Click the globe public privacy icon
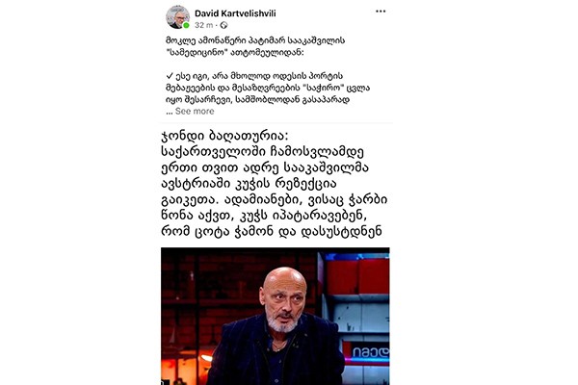Screen dimensions: 578x385 (x=223, y=25)
